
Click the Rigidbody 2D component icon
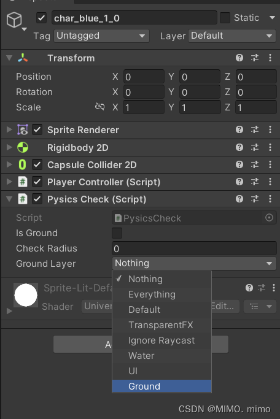coord(23,147)
